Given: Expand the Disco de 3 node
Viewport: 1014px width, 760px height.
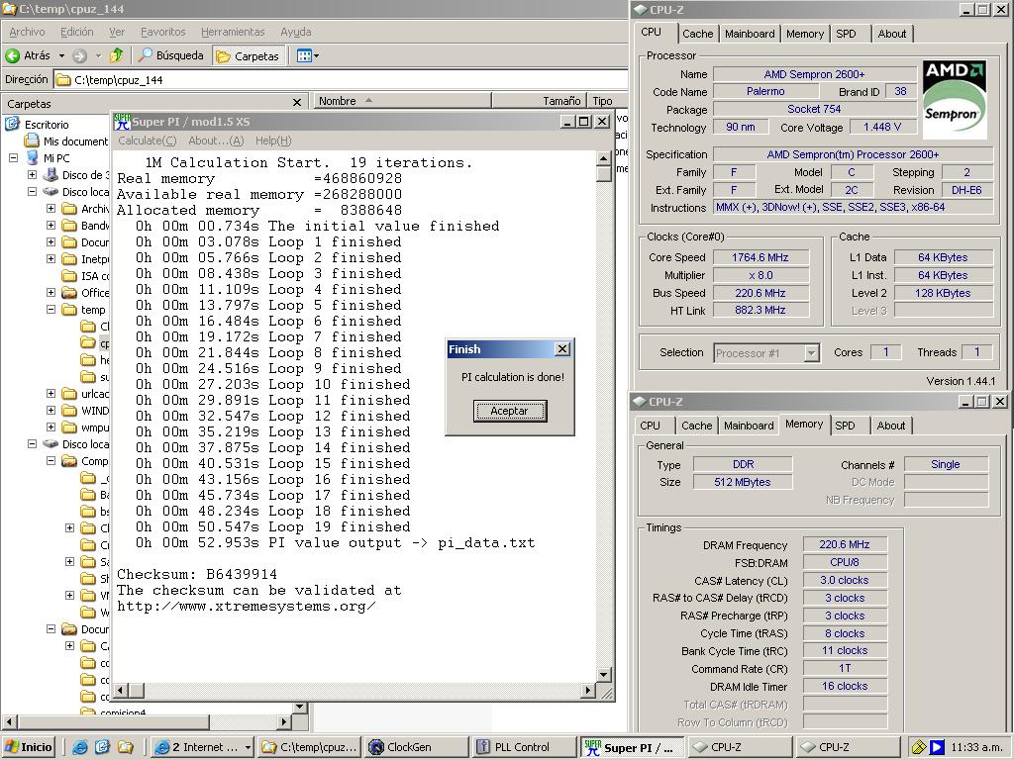Looking at the screenshot, I should coord(32,174).
